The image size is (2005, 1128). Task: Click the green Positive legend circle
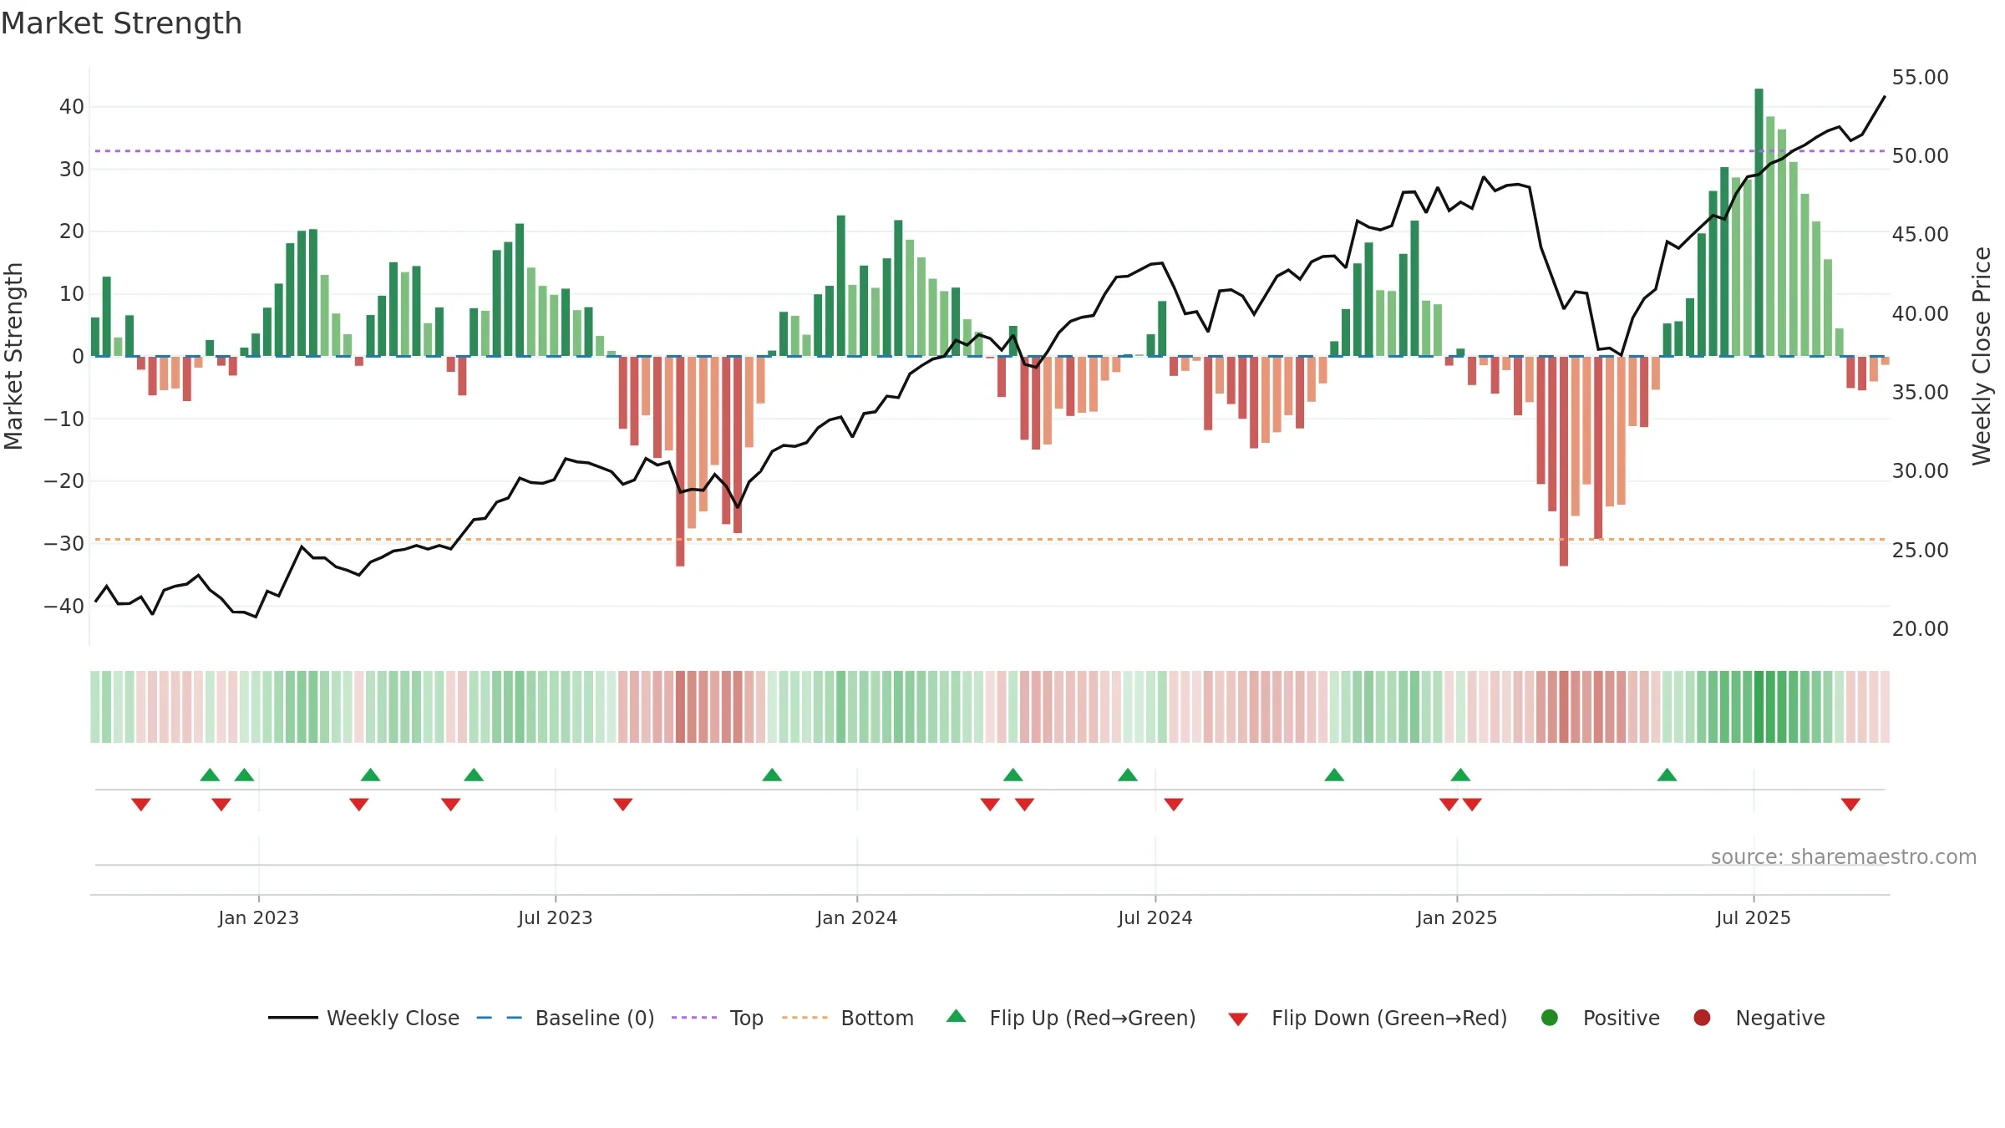1550,1018
